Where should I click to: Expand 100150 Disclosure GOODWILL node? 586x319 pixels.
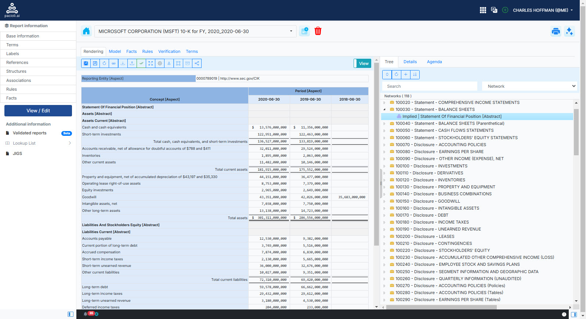384,201
